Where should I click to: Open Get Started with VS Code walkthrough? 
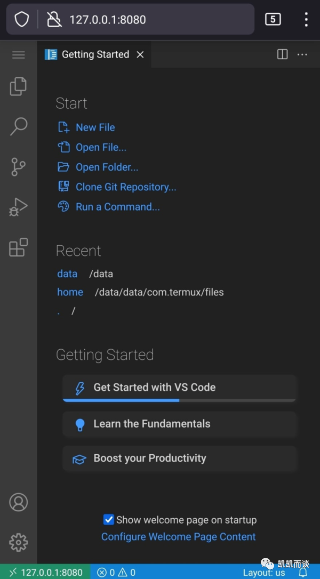[179, 388]
